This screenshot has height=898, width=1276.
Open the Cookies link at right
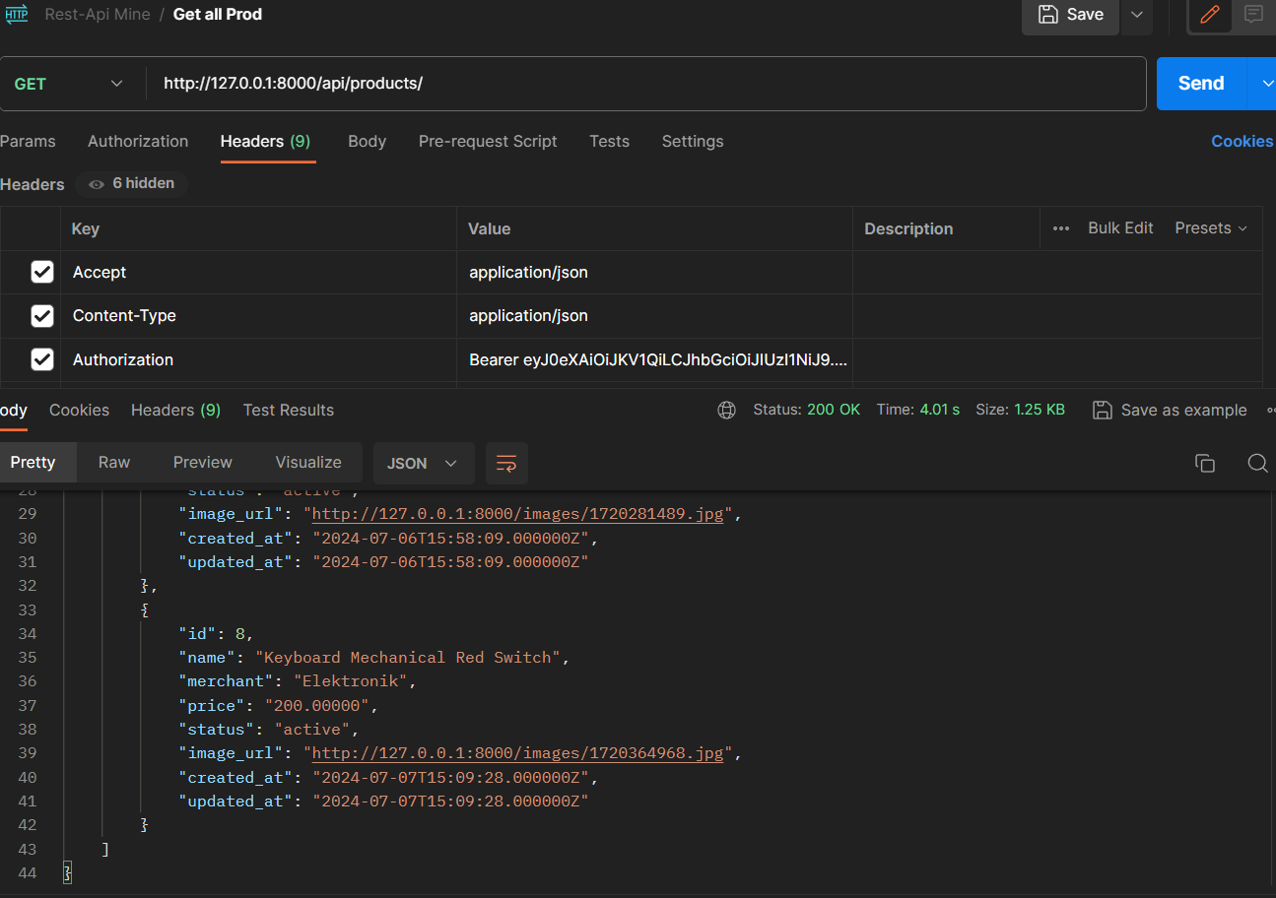(x=1242, y=142)
